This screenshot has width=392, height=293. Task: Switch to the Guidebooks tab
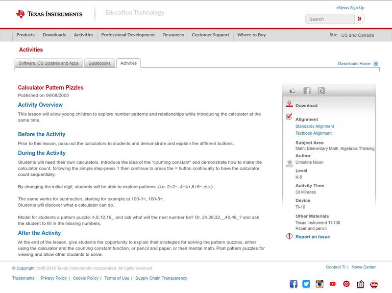pyautogui.click(x=99, y=63)
